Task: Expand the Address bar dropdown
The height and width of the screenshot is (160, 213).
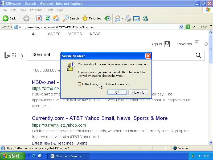Action: (181, 27)
